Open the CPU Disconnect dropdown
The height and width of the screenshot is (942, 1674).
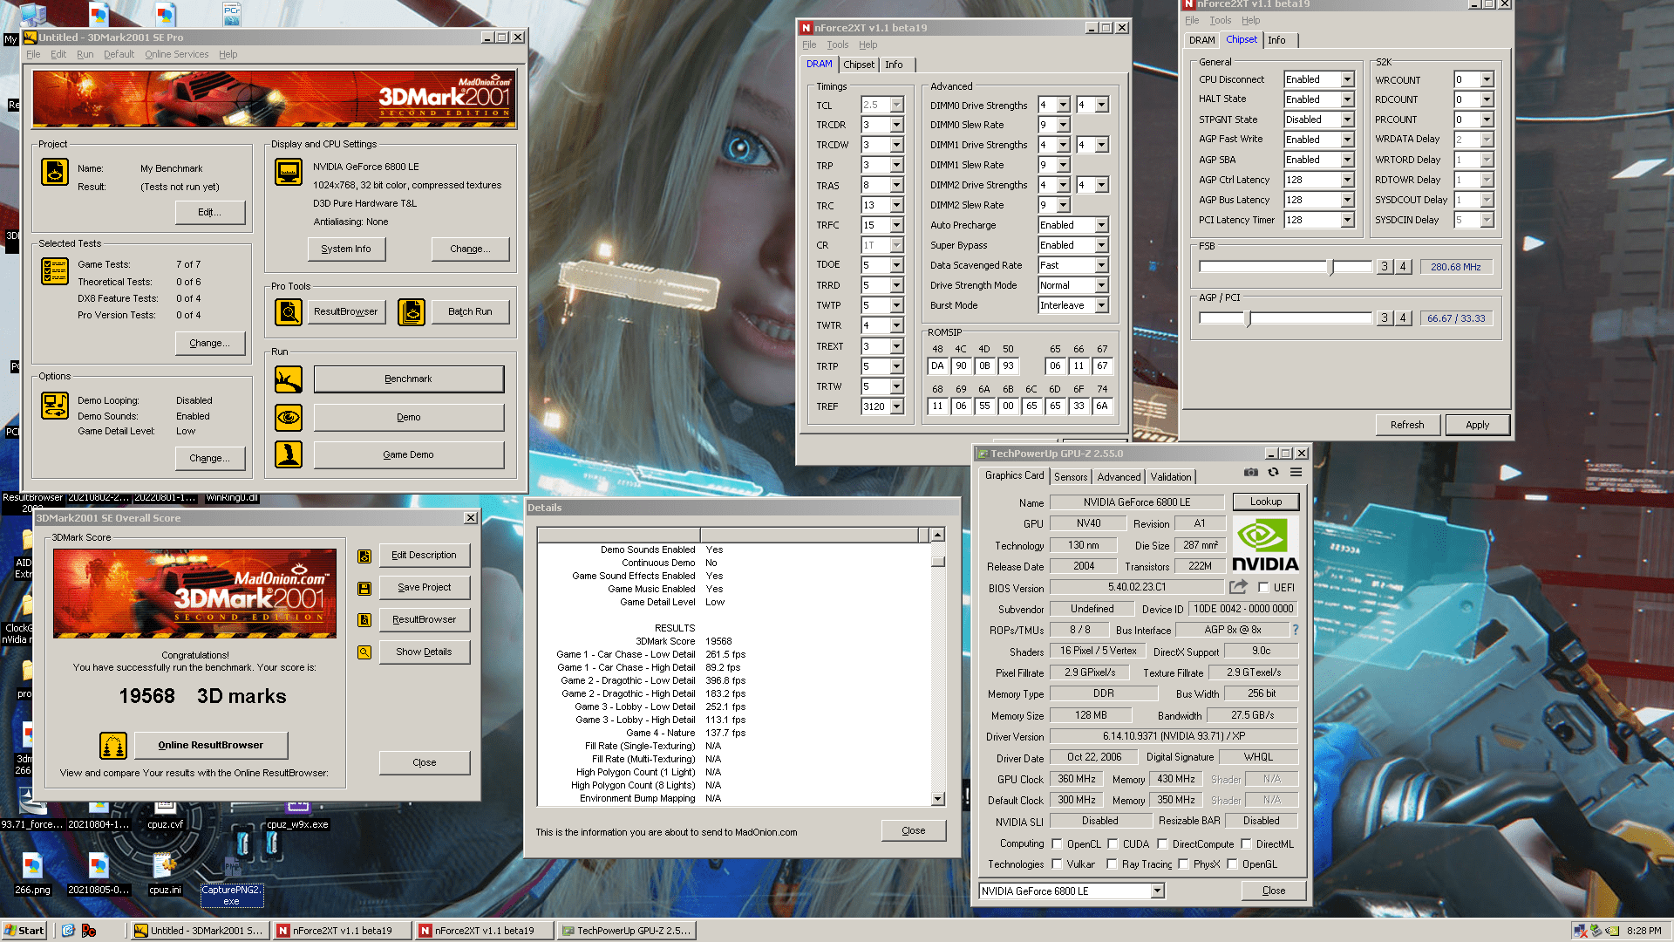(x=1347, y=79)
